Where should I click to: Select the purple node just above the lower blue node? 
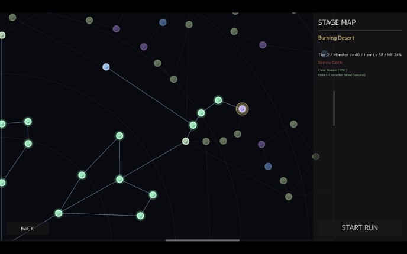coord(261,144)
